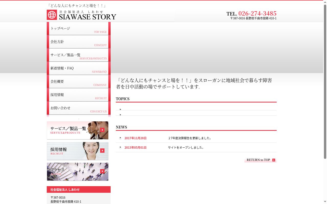This screenshot has width=327, height=204.
Task: Click scrollbar down arrow
Action: (x=325, y=202)
